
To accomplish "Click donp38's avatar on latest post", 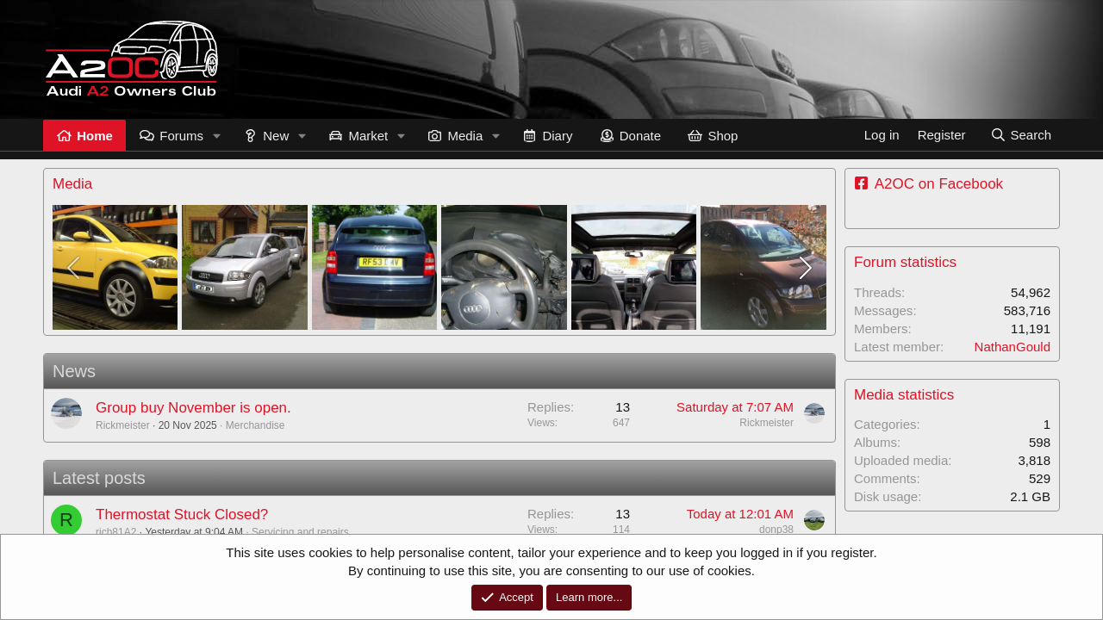I will (813, 520).
